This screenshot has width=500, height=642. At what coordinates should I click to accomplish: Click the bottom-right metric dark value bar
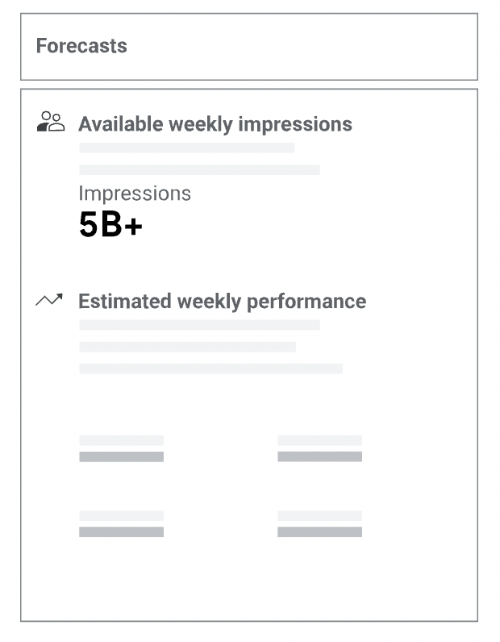[320, 532]
